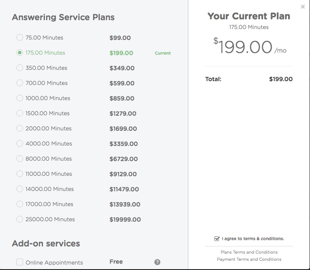Image resolution: width=310 pixels, height=270 pixels.
Task: Choose the 350.00 Minutes plan
Action: coord(20,68)
